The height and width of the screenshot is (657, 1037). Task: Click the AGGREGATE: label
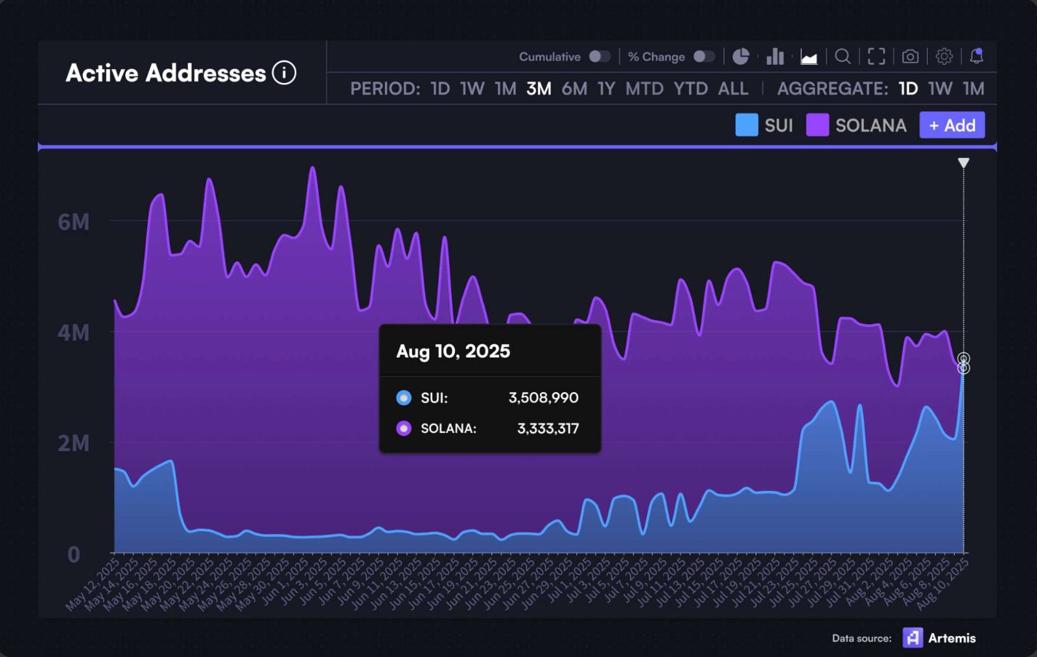coord(832,89)
